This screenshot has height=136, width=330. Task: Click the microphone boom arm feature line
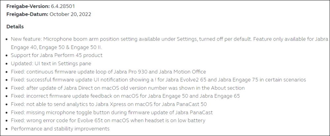[169, 39]
